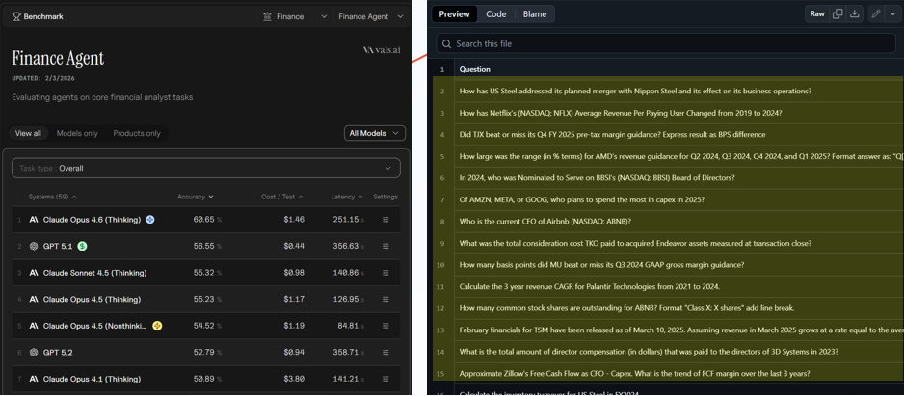Download raw file icon
Image resolution: width=904 pixels, height=396 pixels.
(855, 13)
